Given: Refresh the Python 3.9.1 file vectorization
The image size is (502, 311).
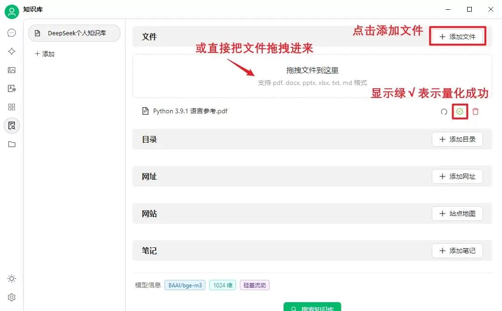Looking at the screenshot, I should [x=444, y=111].
